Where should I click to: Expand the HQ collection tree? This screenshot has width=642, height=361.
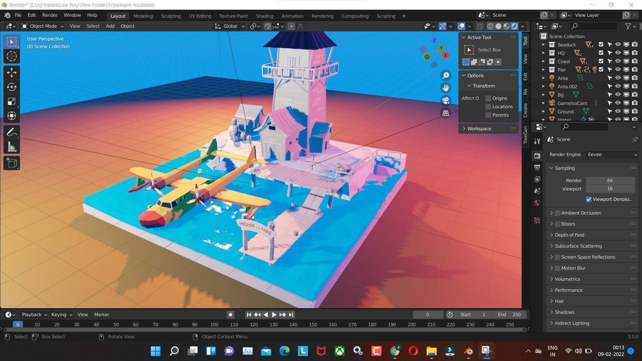543,53
